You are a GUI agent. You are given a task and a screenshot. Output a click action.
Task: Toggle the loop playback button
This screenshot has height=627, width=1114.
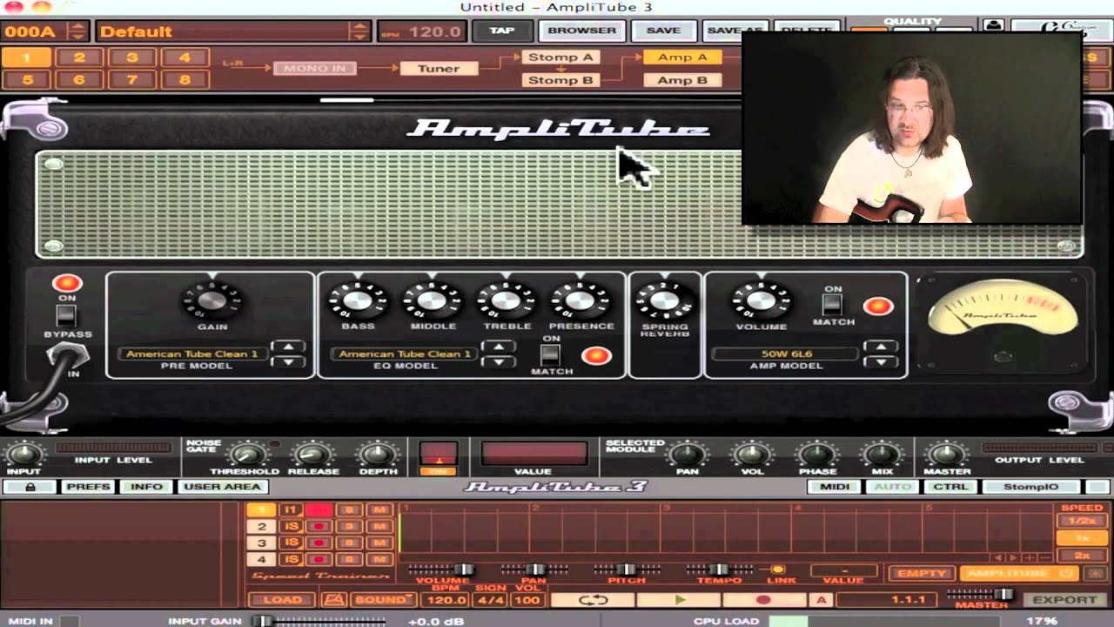tap(593, 599)
